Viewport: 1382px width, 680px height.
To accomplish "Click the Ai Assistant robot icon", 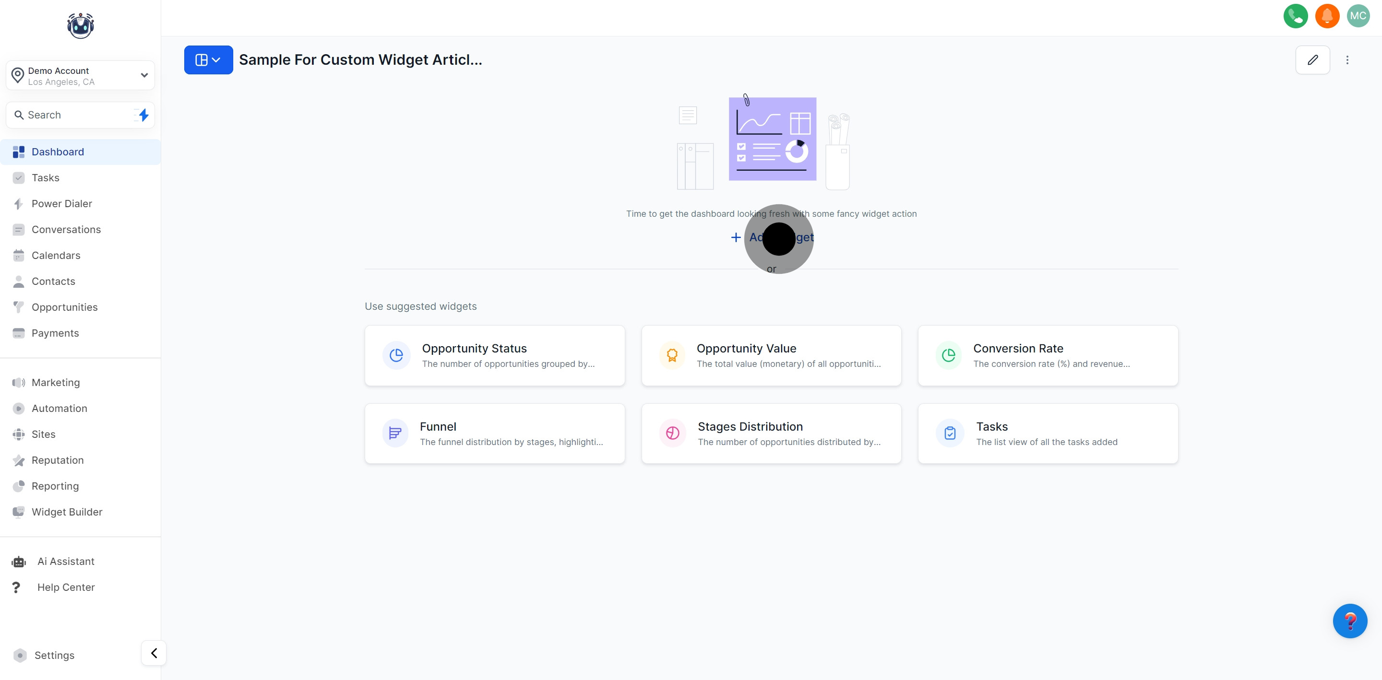I will [19, 562].
